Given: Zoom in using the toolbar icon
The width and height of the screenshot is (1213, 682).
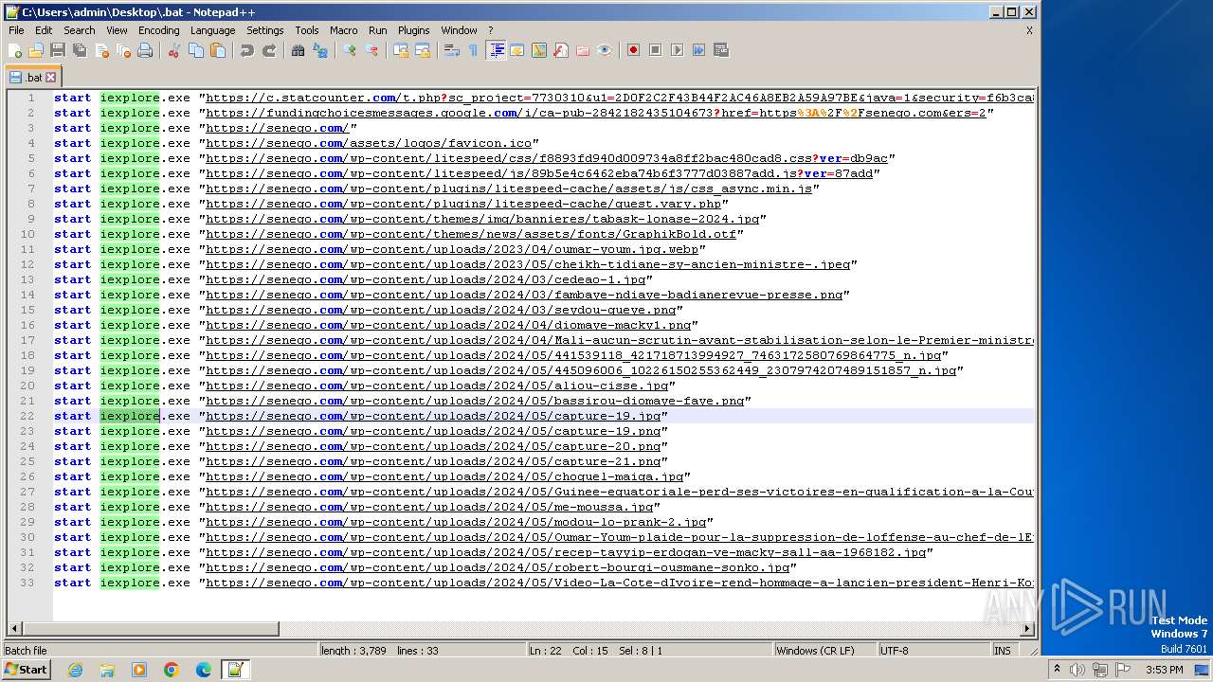Looking at the screenshot, I should coord(350,50).
